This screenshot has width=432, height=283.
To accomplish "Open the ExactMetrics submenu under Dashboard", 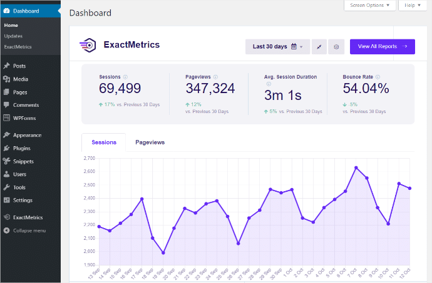I will point(18,47).
